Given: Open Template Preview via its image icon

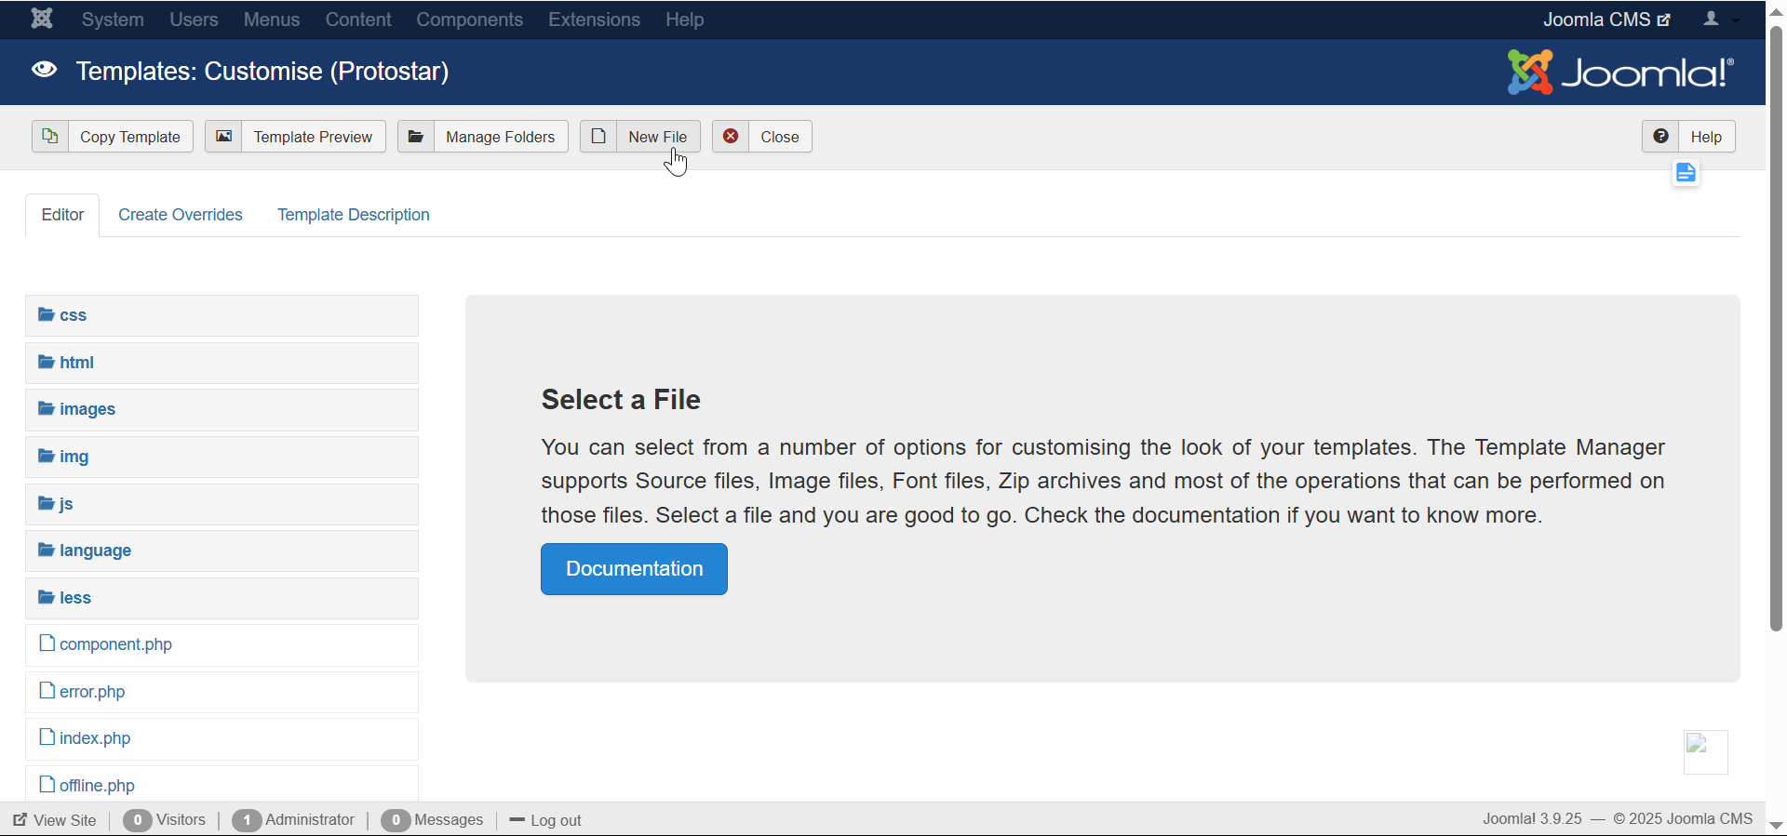Looking at the screenshot, I should point(223,137).
